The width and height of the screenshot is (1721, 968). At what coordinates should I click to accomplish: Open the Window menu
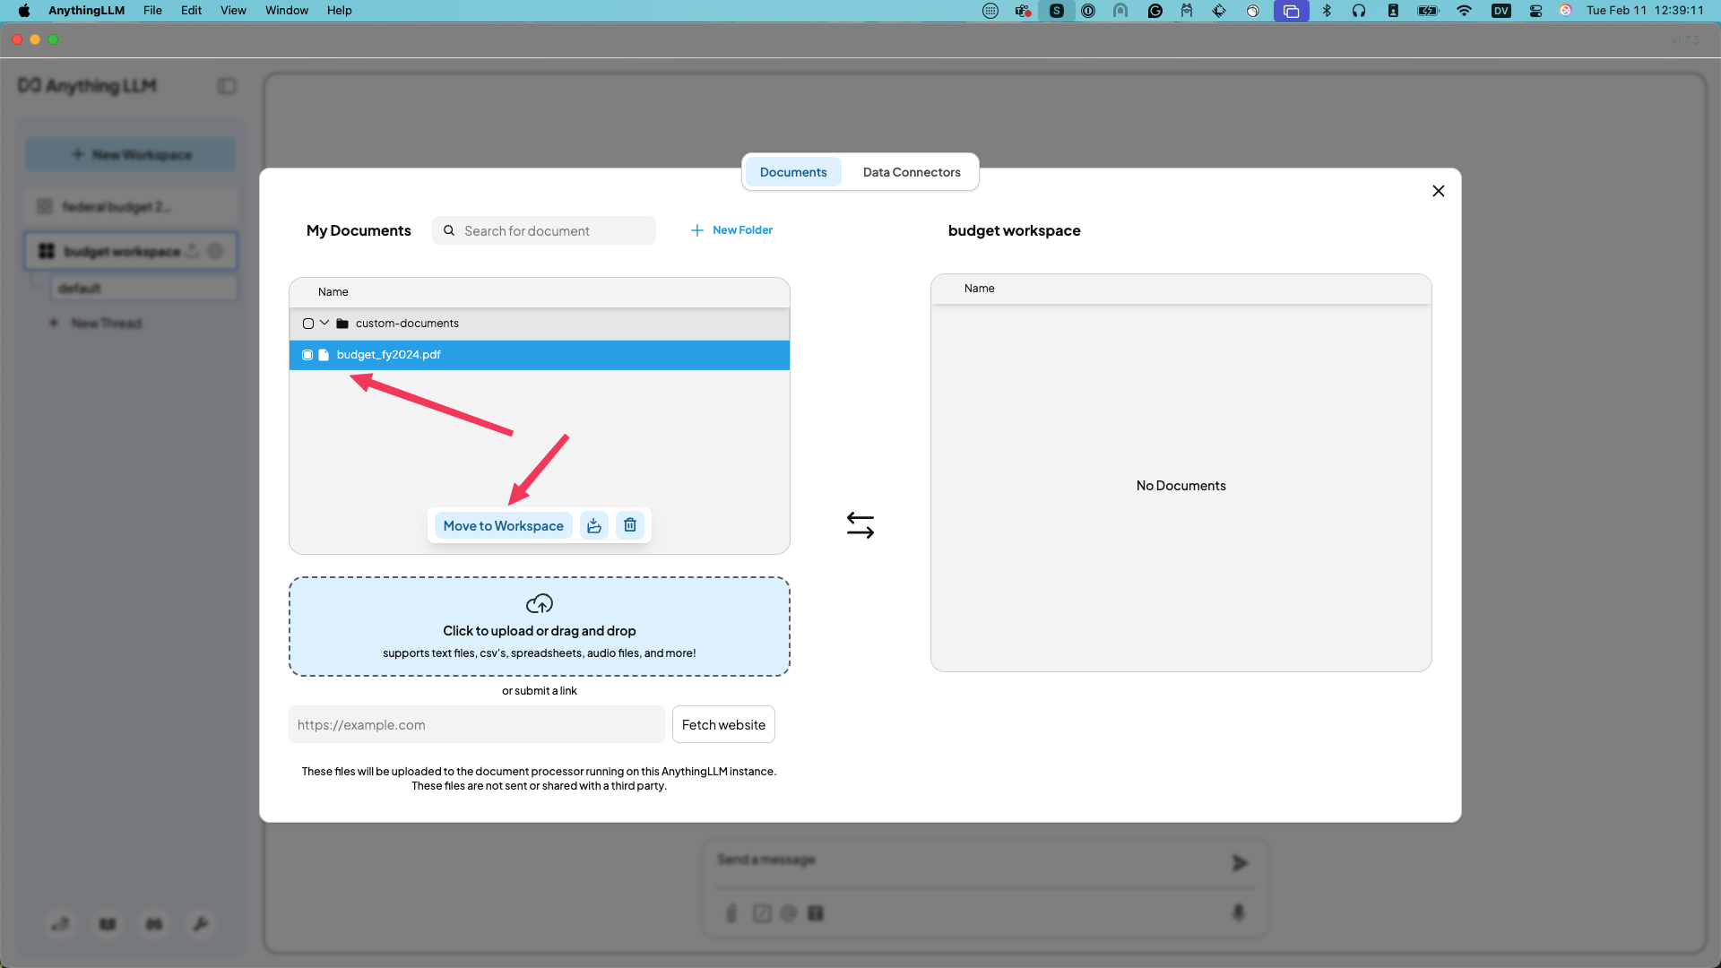click(287, 11)
